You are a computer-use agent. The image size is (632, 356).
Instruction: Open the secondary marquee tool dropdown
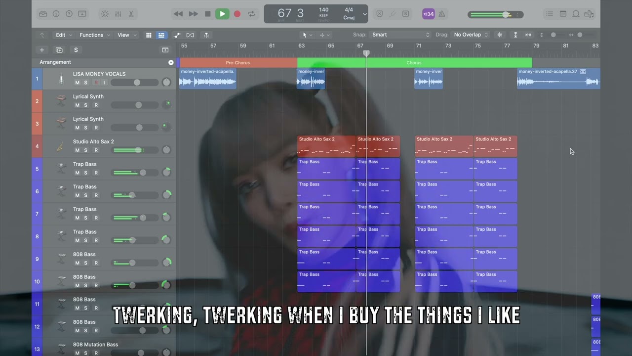pos(324,35)
